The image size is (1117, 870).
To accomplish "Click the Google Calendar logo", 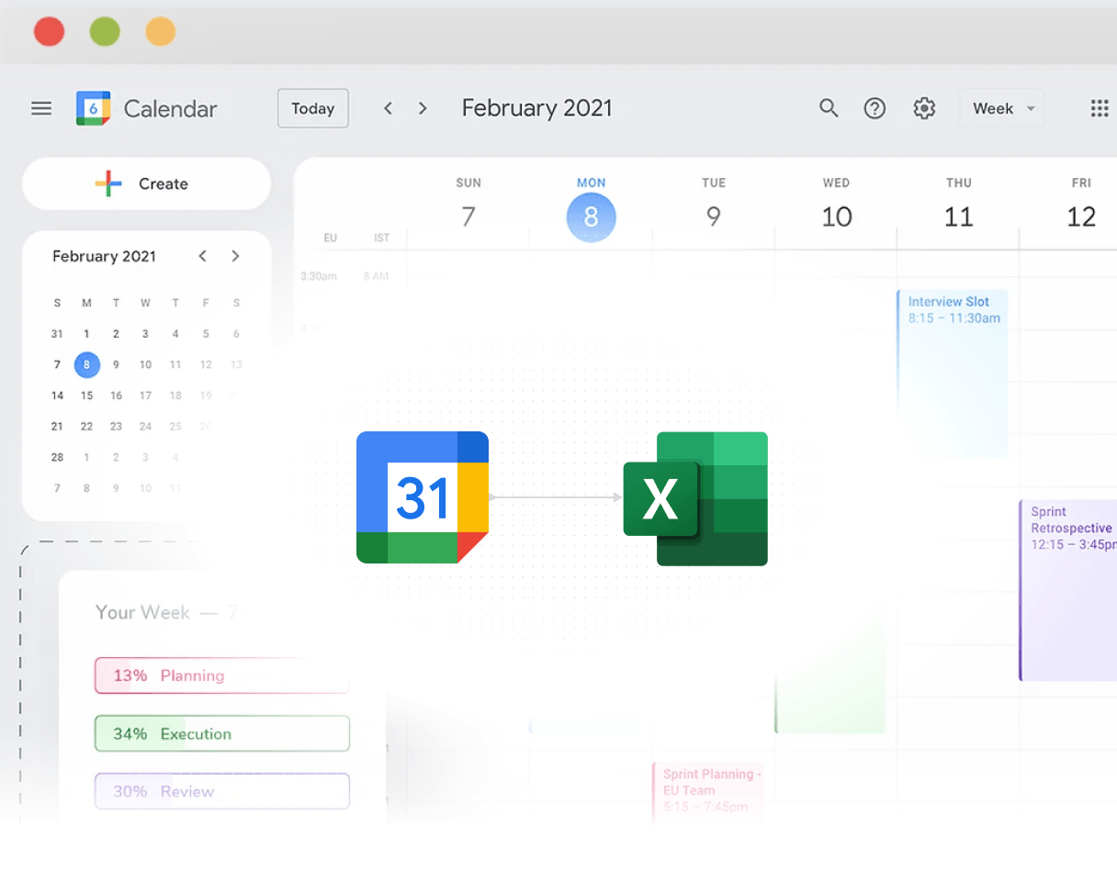I will (92, 107).
